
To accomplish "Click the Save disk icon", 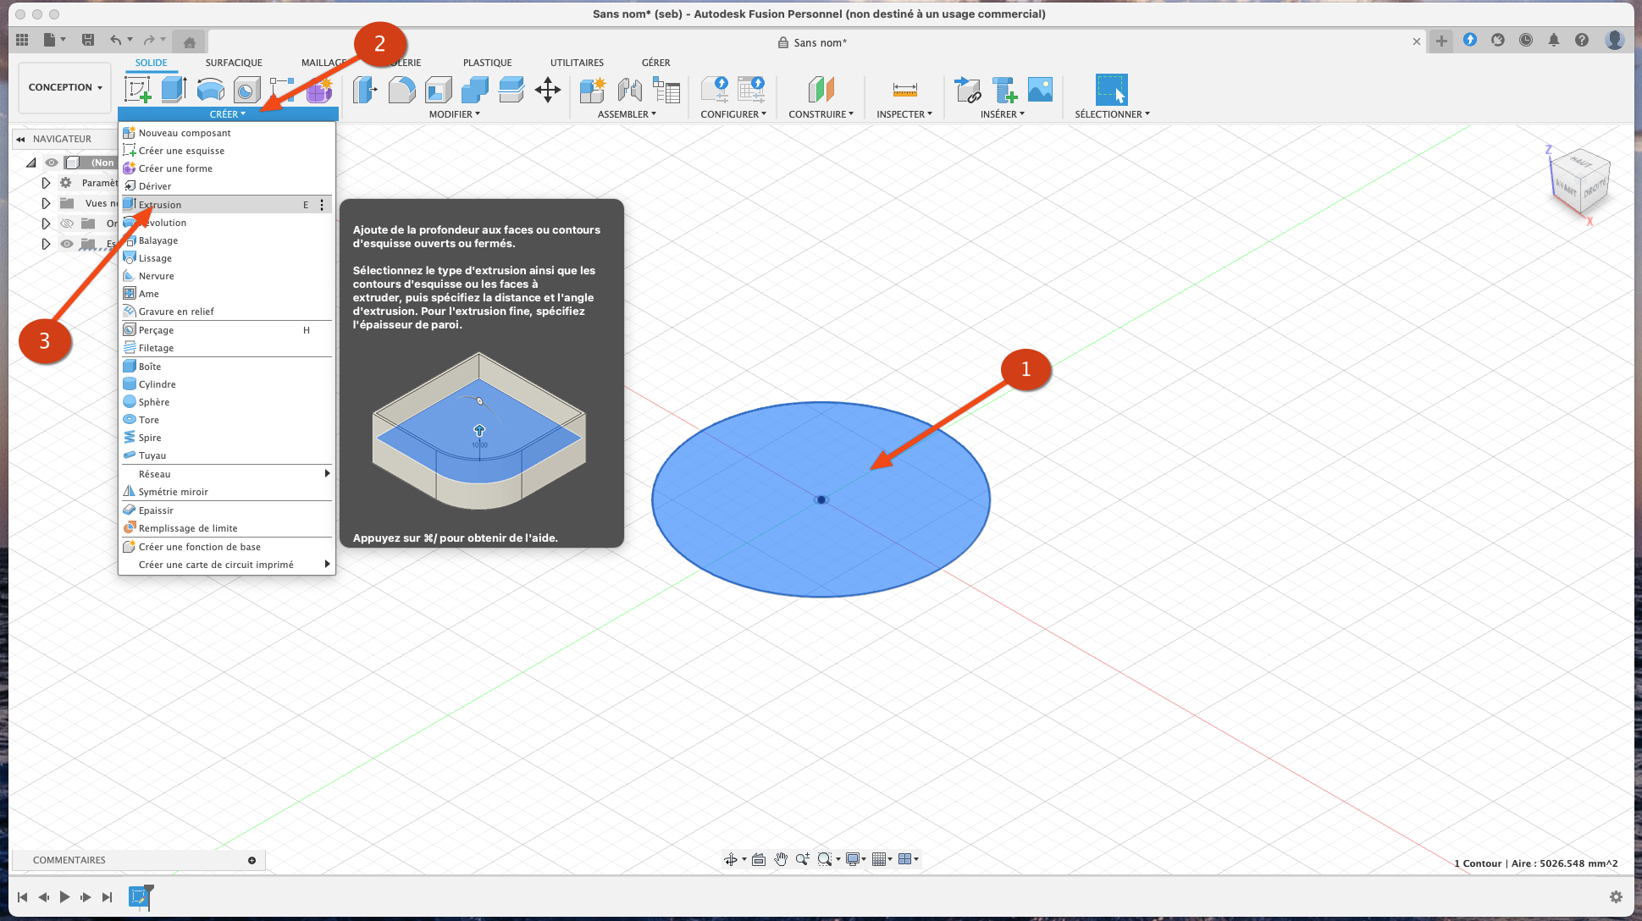I will pos(88,40).
